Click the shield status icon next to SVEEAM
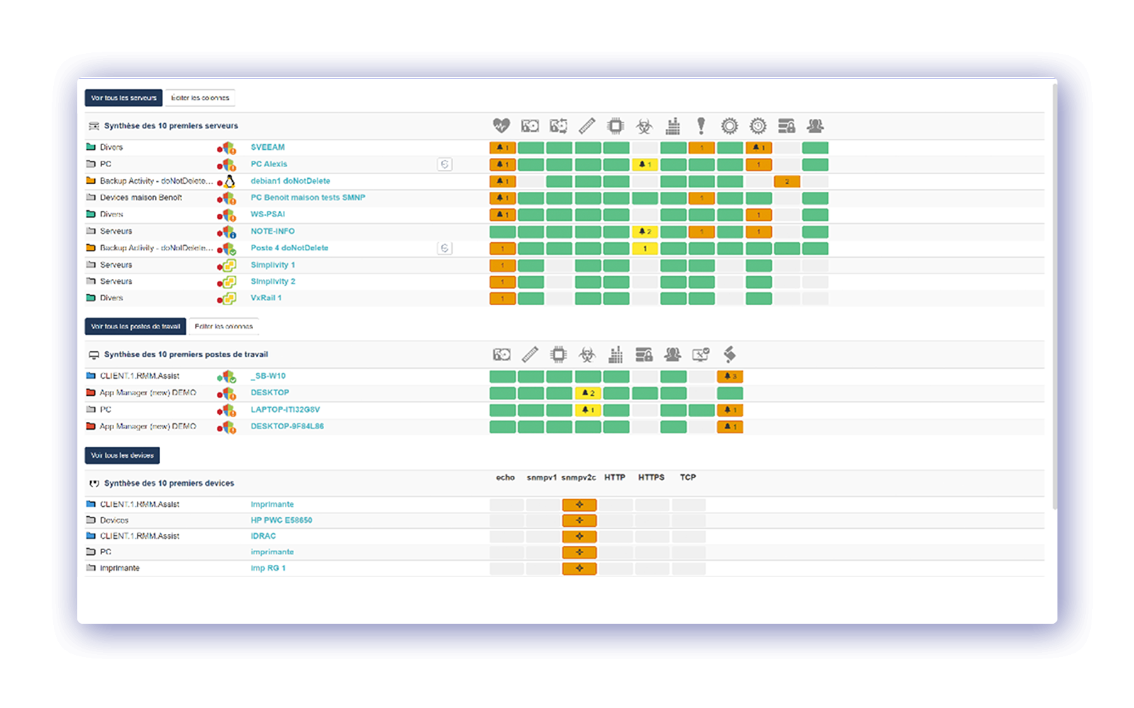The image size is (1134, 708). tap(228, 147)
